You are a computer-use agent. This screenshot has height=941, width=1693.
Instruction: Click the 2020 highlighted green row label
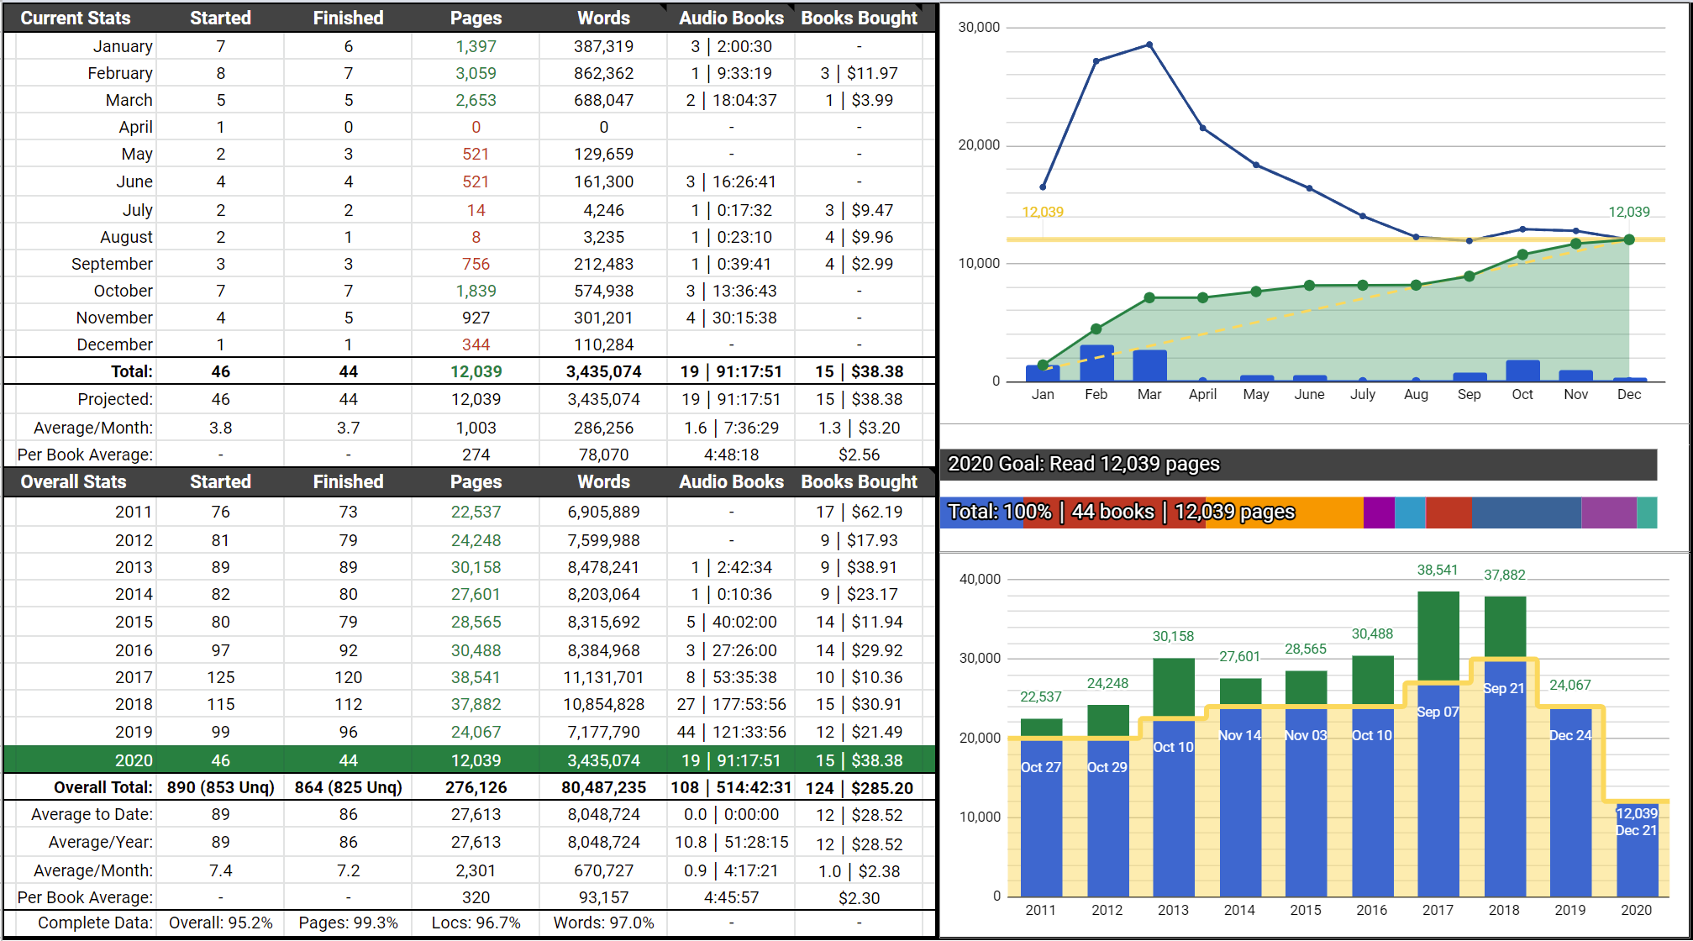pyautogui.click(x=134, y=760)
